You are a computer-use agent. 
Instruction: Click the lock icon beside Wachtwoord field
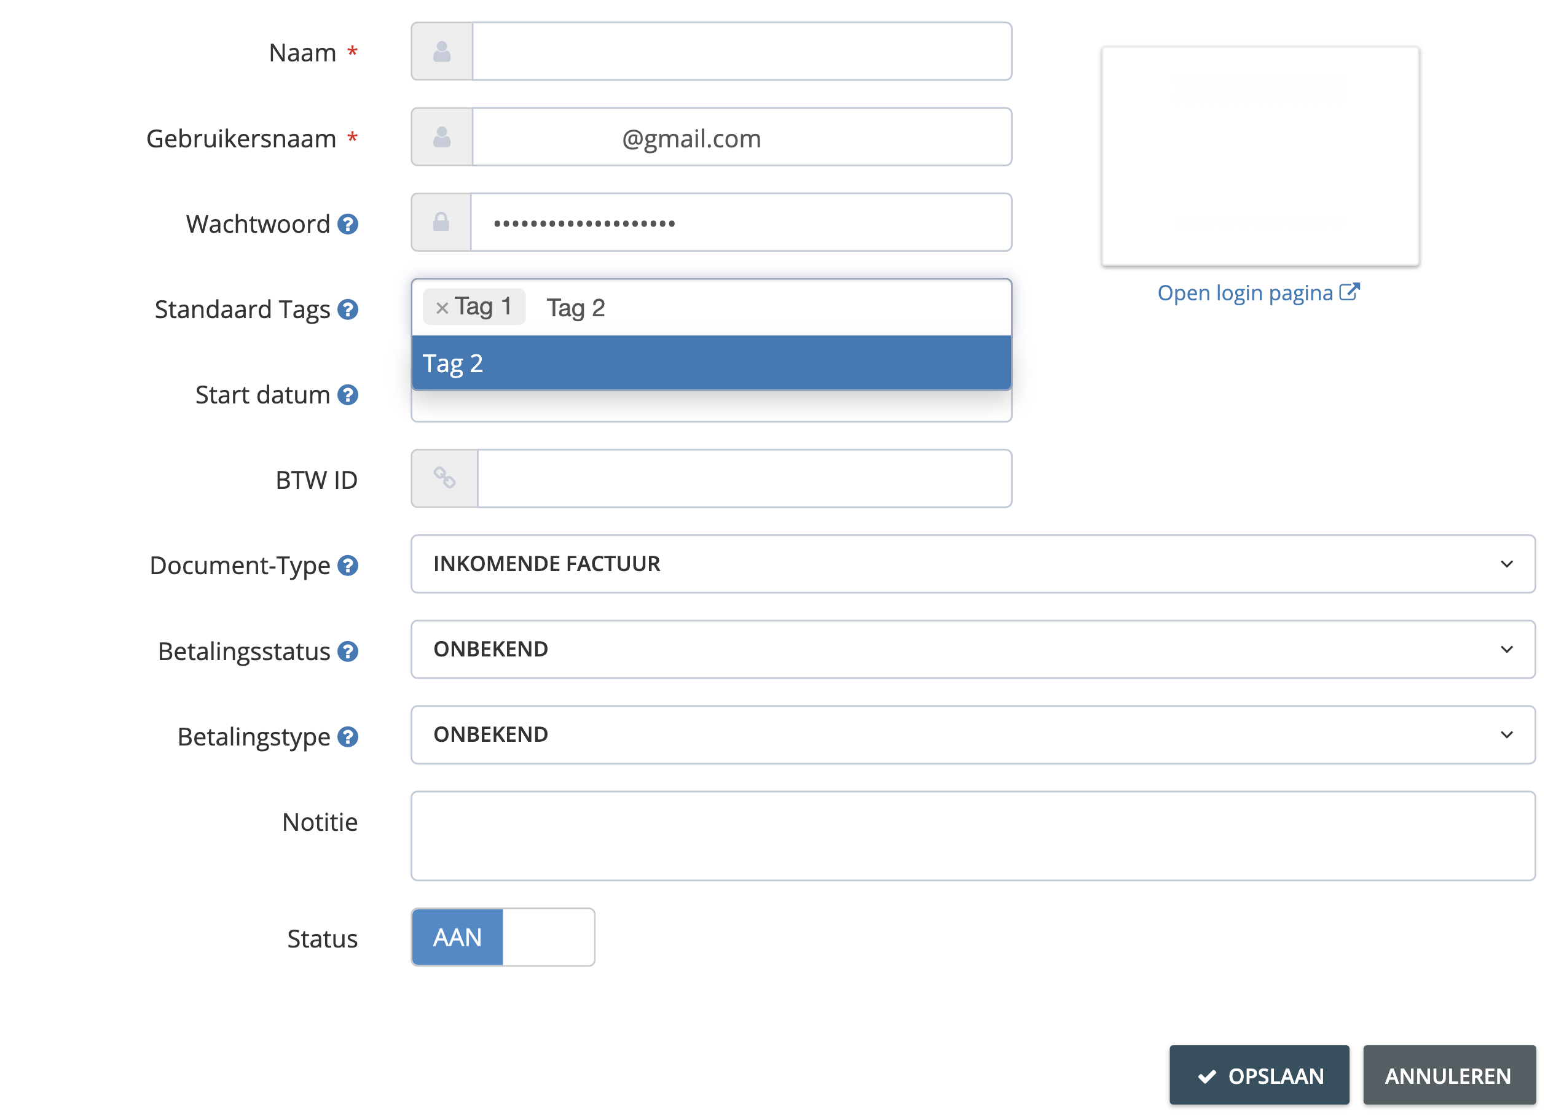point(441,222)
